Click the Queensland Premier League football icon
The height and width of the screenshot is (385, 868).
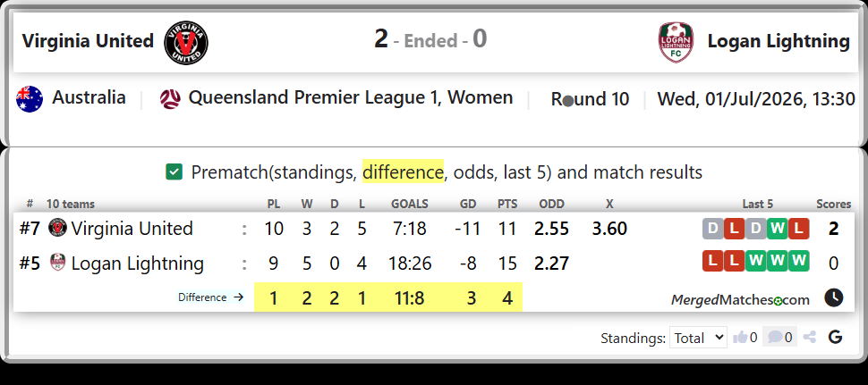(x=170, y=99)
